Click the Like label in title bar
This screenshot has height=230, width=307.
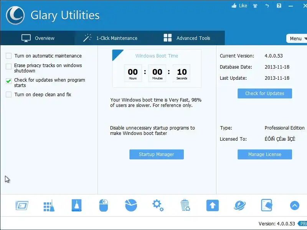point(243,6)
